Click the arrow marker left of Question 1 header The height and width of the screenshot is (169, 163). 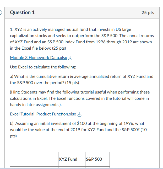[x=1, y=12]
